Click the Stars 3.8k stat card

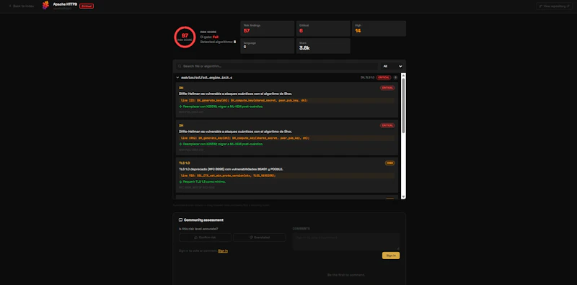[x=323, y=45]
